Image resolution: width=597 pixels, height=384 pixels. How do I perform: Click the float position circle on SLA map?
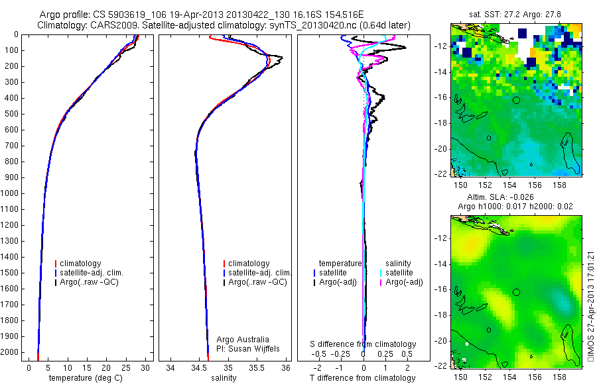coord(516,293)
